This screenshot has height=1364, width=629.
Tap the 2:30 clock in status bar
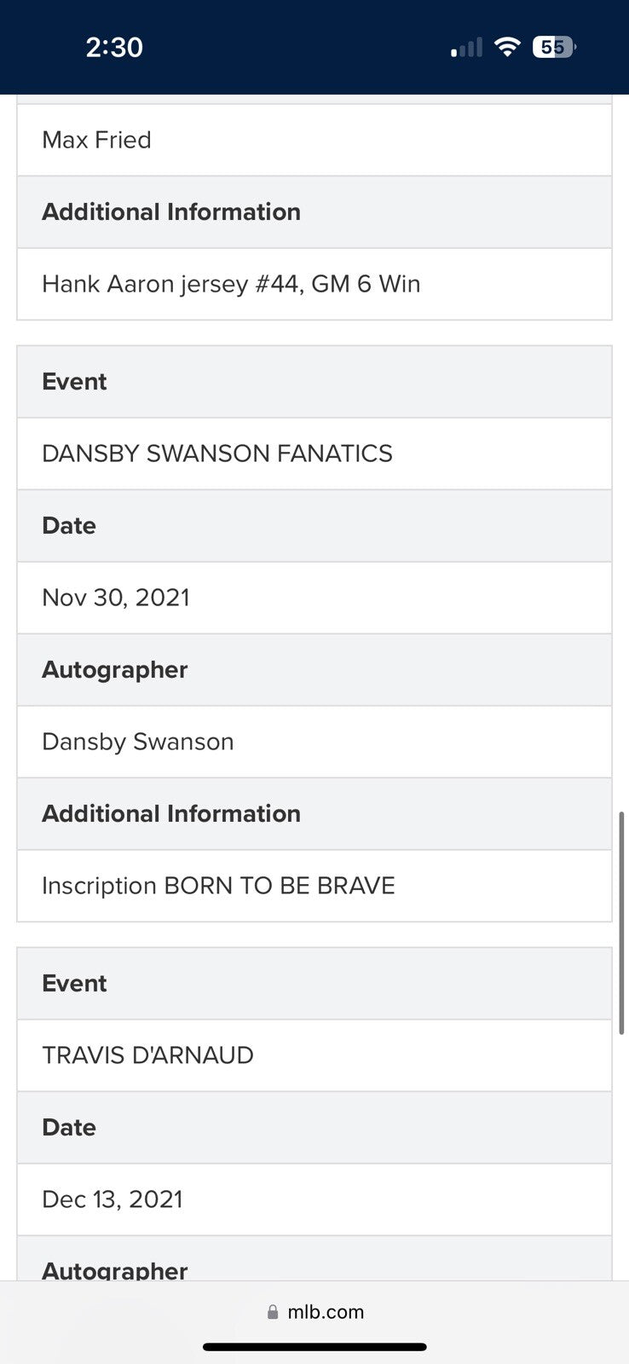(114, 47)
